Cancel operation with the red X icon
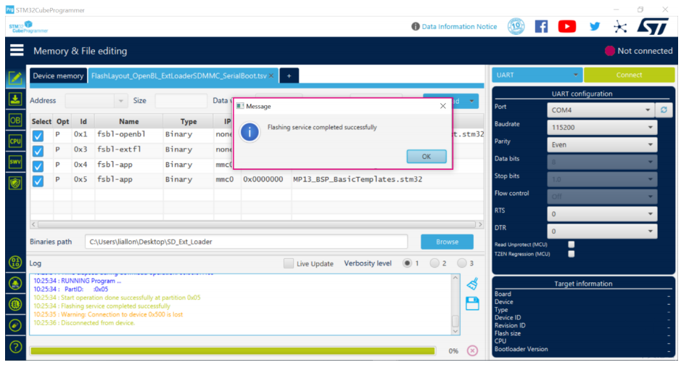The width and height of the screenshot is (681, 365). [472, 350]
